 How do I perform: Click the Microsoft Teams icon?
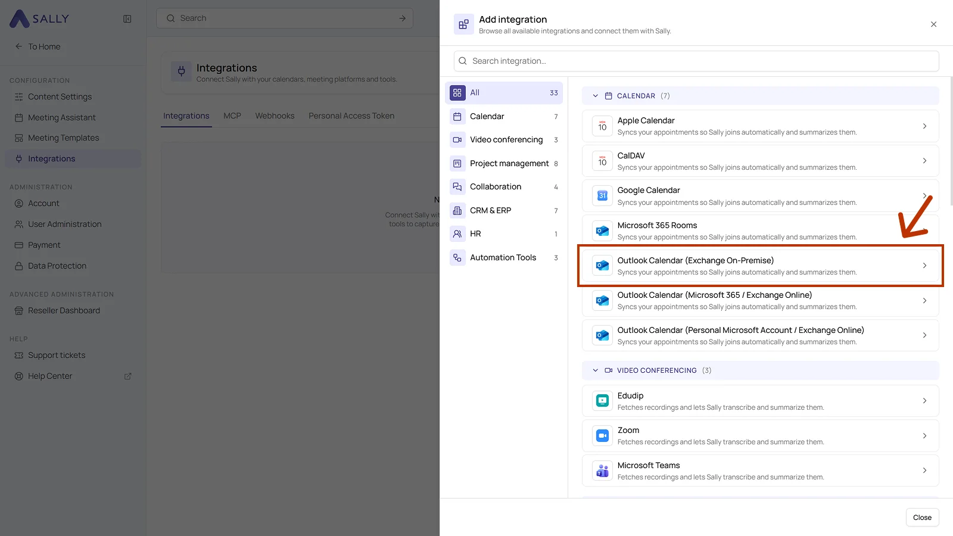[x=602, y=470]
